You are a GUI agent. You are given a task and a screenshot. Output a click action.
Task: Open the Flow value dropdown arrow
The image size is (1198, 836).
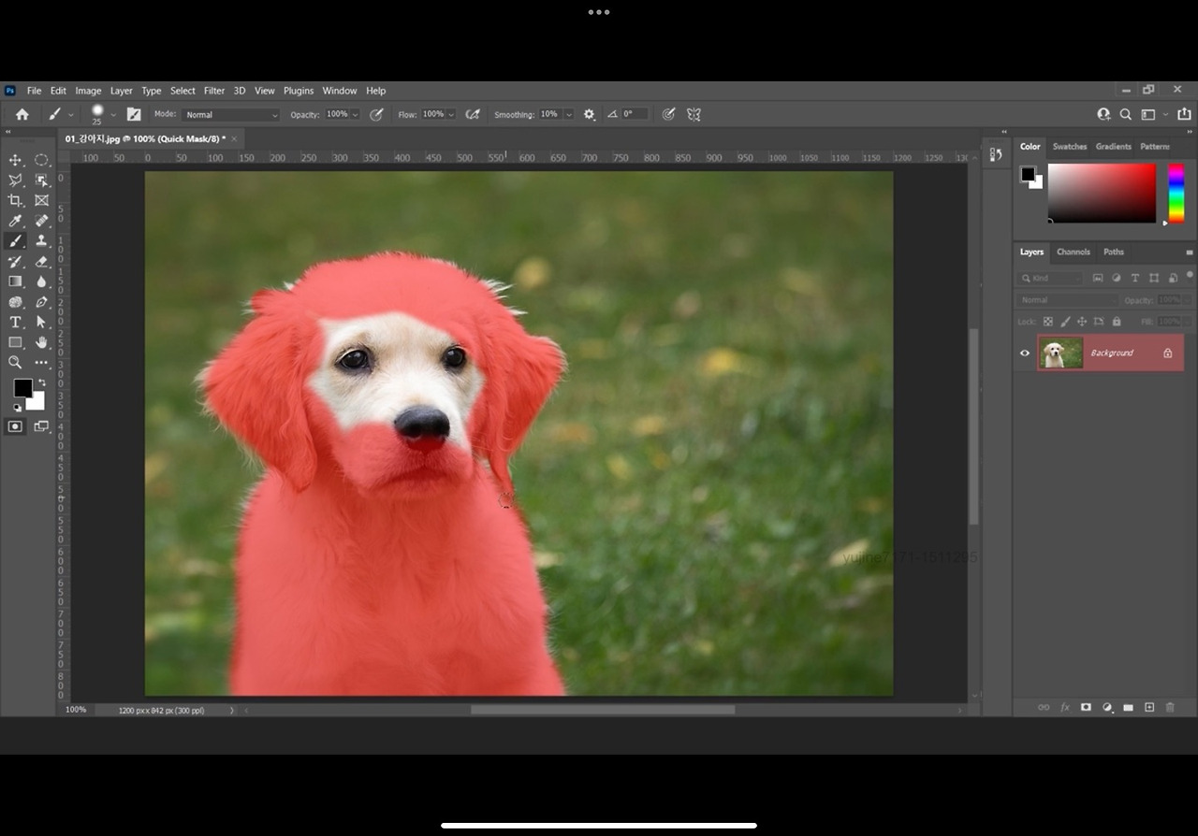[451, 114]
